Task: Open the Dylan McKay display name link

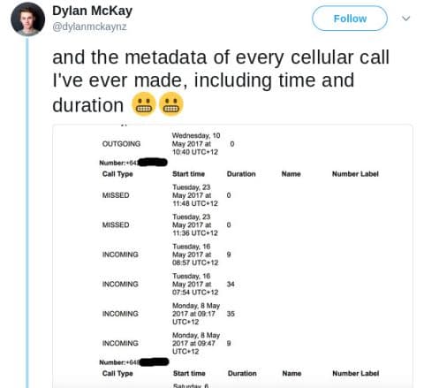Action: click(x=92, y=11)
